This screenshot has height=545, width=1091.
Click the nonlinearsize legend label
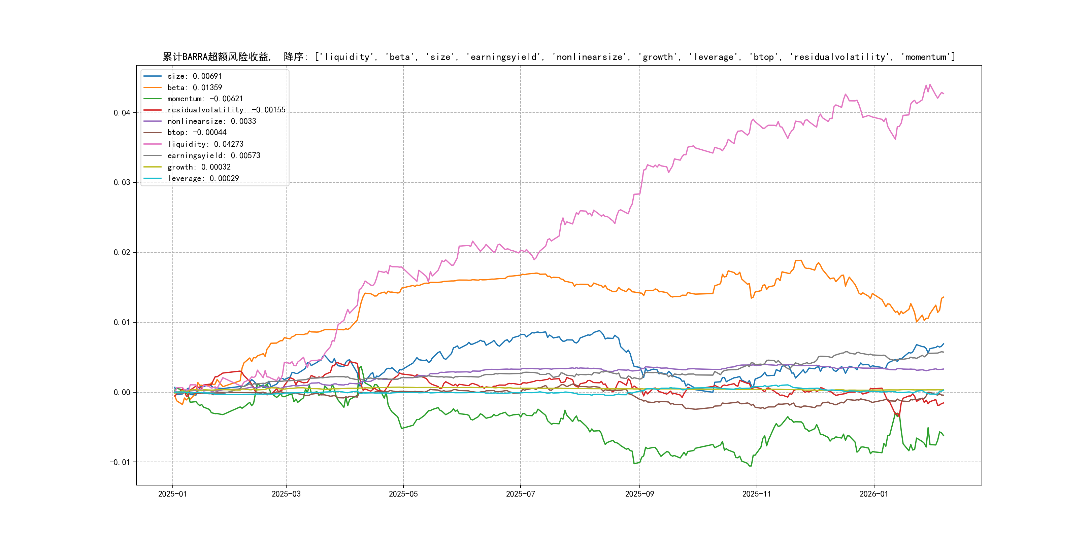[211, 121]
